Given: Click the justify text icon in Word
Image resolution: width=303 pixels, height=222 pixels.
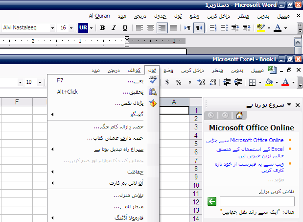Looking at the screenshot, I should point(173,28).
